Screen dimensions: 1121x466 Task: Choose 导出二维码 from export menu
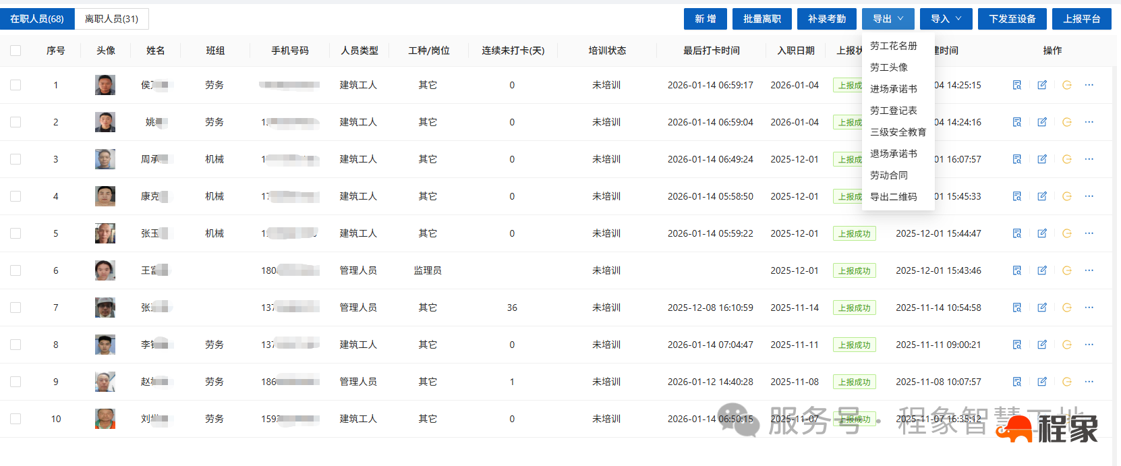pos(893,197)
